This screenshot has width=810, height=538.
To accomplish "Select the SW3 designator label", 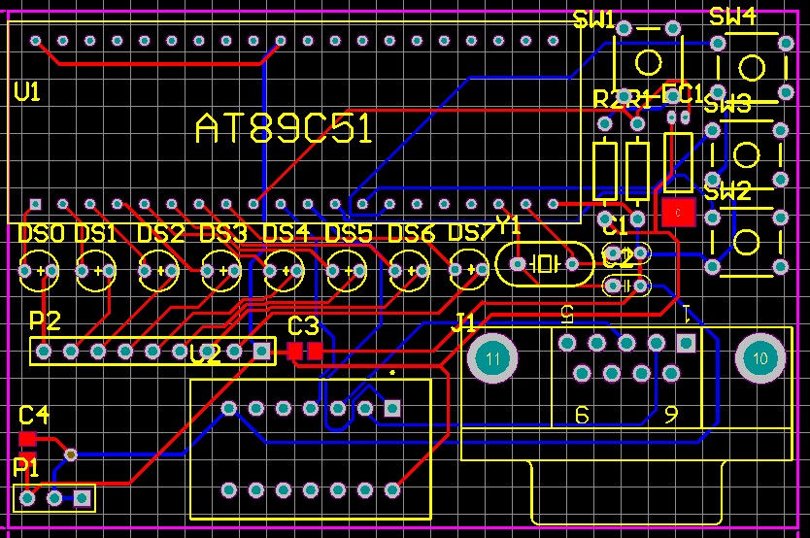I will pyautogui.click(x=727, y=105).
